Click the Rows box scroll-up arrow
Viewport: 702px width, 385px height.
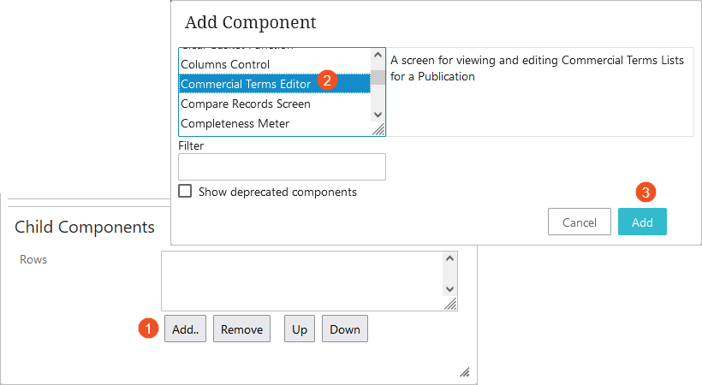pos(450,258)
